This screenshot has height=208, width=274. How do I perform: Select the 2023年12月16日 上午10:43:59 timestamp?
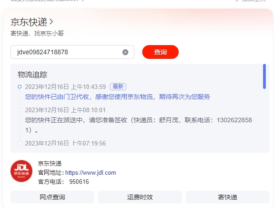65,87
